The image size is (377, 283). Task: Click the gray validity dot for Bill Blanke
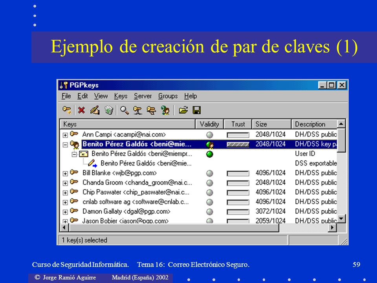pyautogui.click(x=210, y=173)
